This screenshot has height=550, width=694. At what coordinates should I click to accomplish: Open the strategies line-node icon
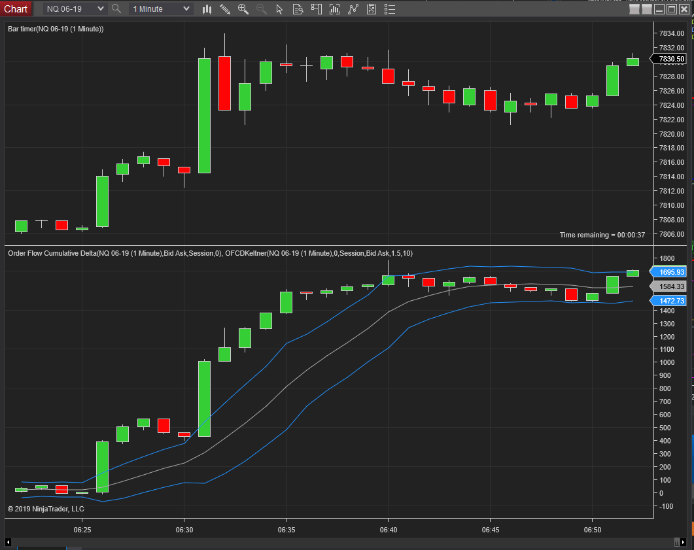point(353,9)
